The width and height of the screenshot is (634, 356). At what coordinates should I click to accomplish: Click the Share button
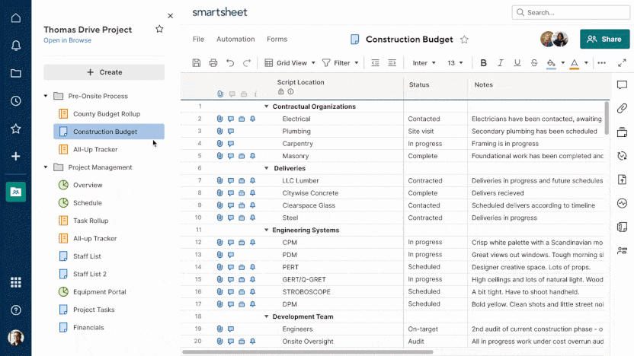click(605, 39)
